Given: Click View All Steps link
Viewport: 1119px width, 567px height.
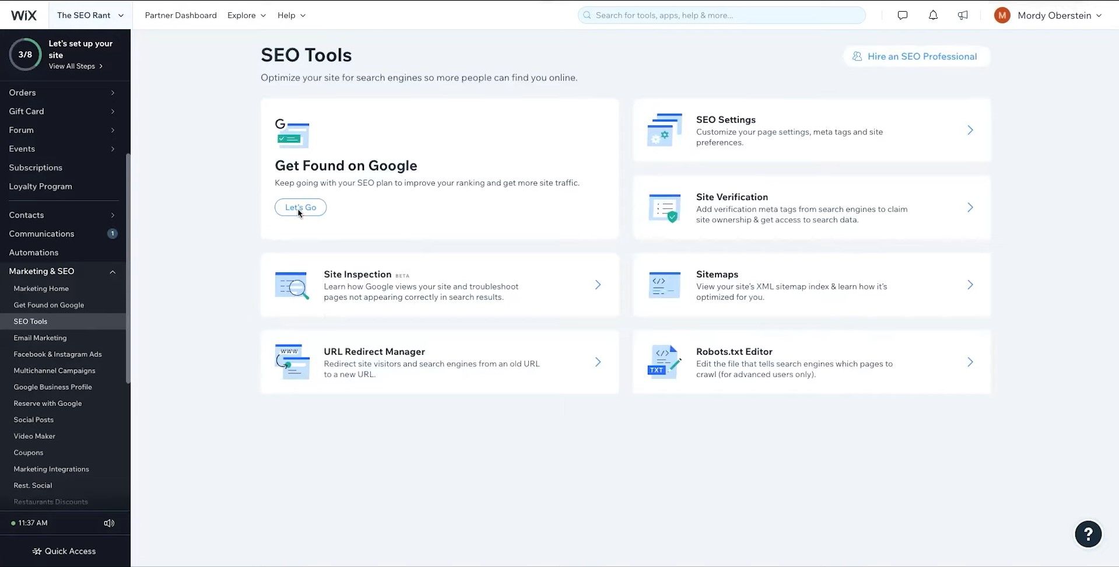Looking at the screenshot, I should pos(76,66).
